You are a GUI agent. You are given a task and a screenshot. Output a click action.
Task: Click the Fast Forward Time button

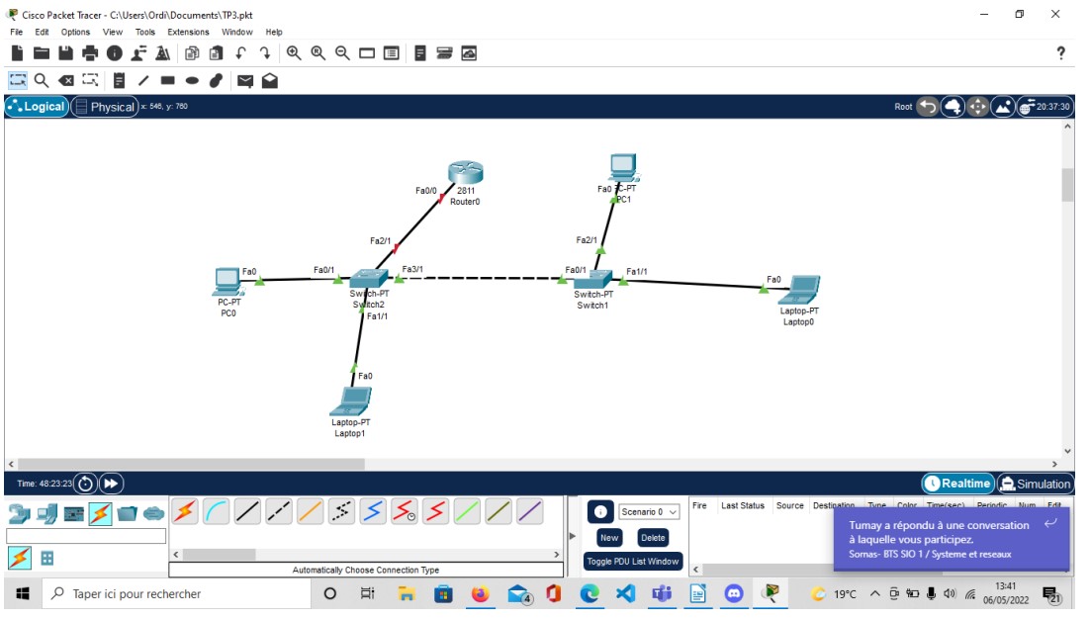pyautogui.click(x=111, y=484)
